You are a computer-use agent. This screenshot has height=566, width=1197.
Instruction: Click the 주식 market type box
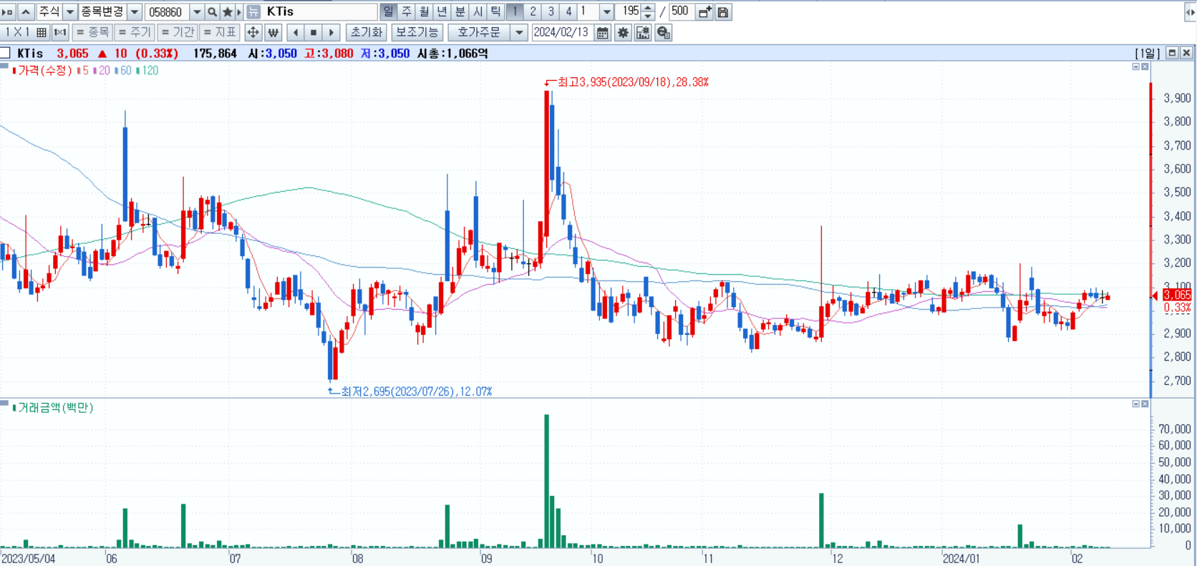click(49, 12)
